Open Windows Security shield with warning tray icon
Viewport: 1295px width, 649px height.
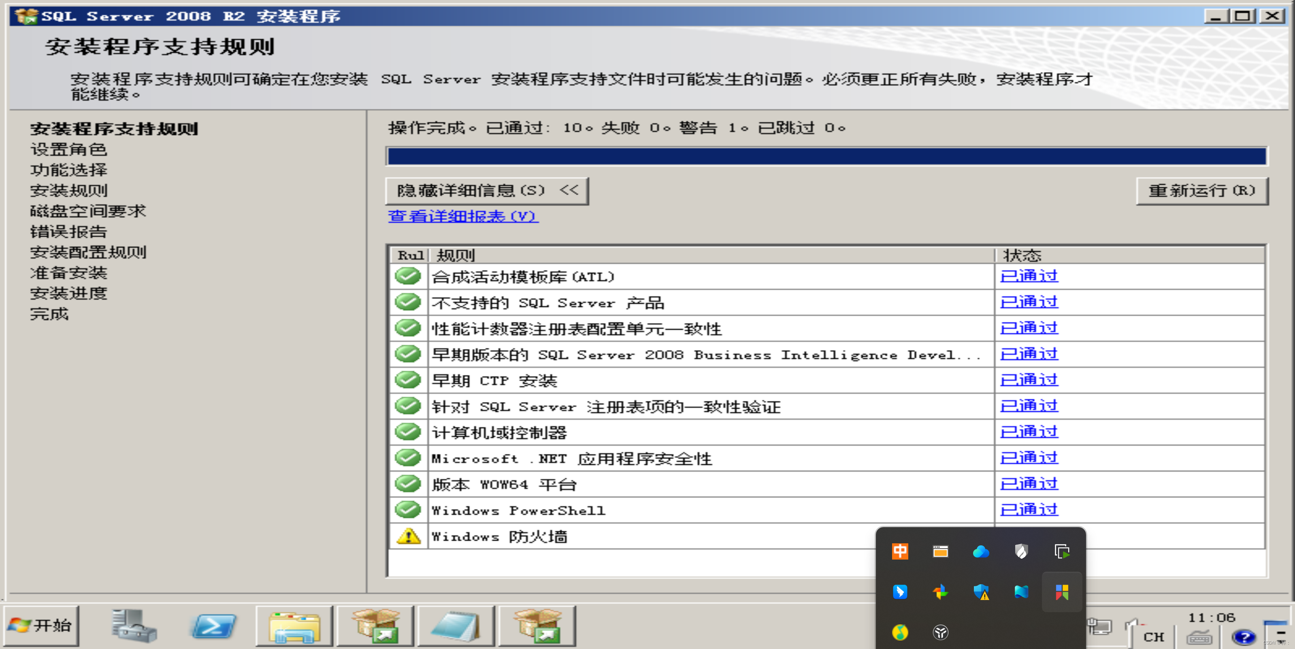(x=981, y=592)
